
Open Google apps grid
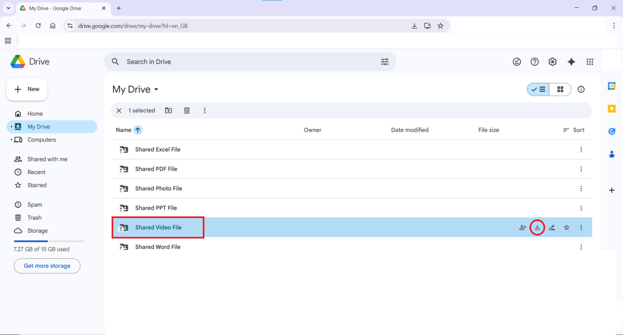[x=590, y=62]
